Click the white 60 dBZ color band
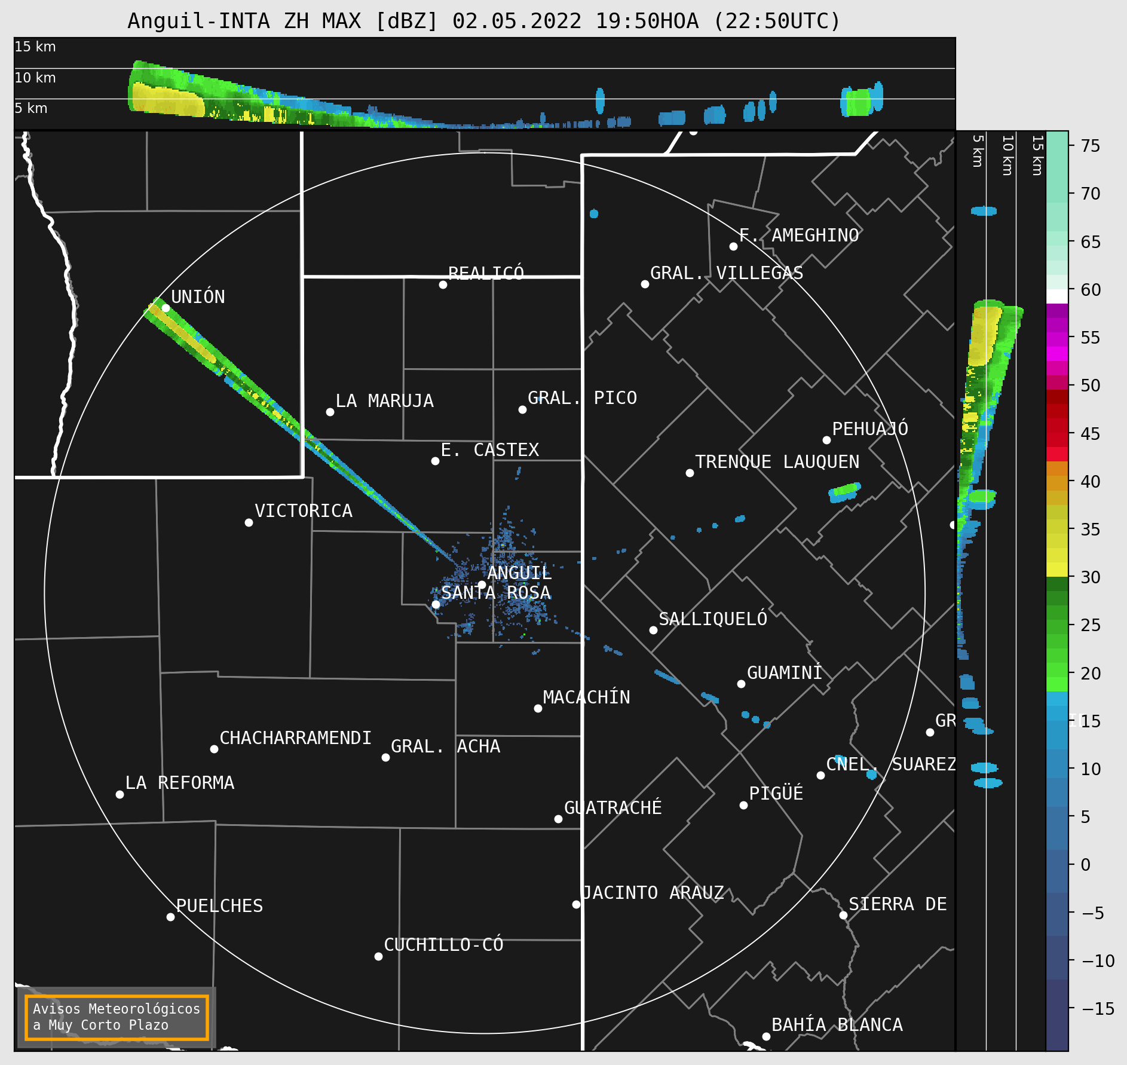 pyautogui.click(x=1056, y=296)
